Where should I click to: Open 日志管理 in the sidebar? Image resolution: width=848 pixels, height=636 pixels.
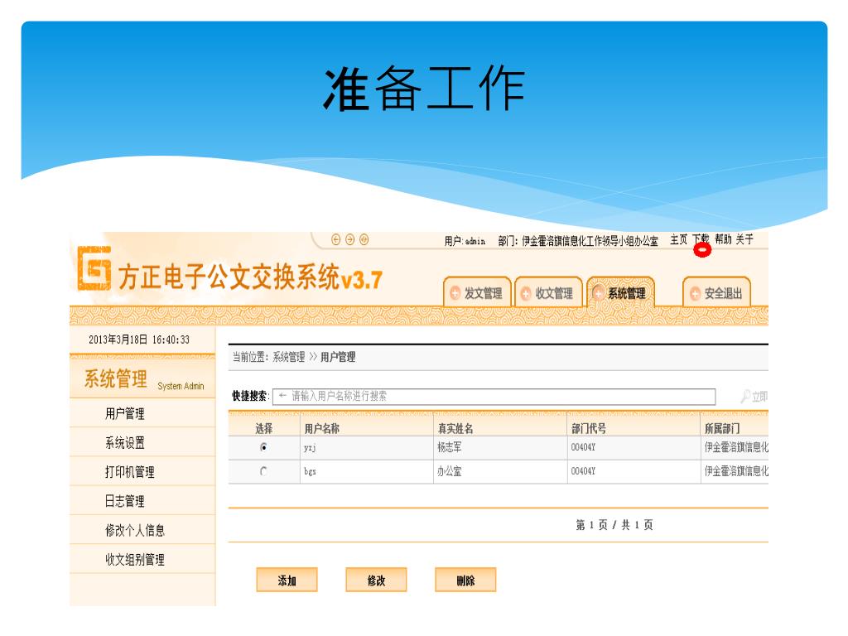[x=125, y=501]
